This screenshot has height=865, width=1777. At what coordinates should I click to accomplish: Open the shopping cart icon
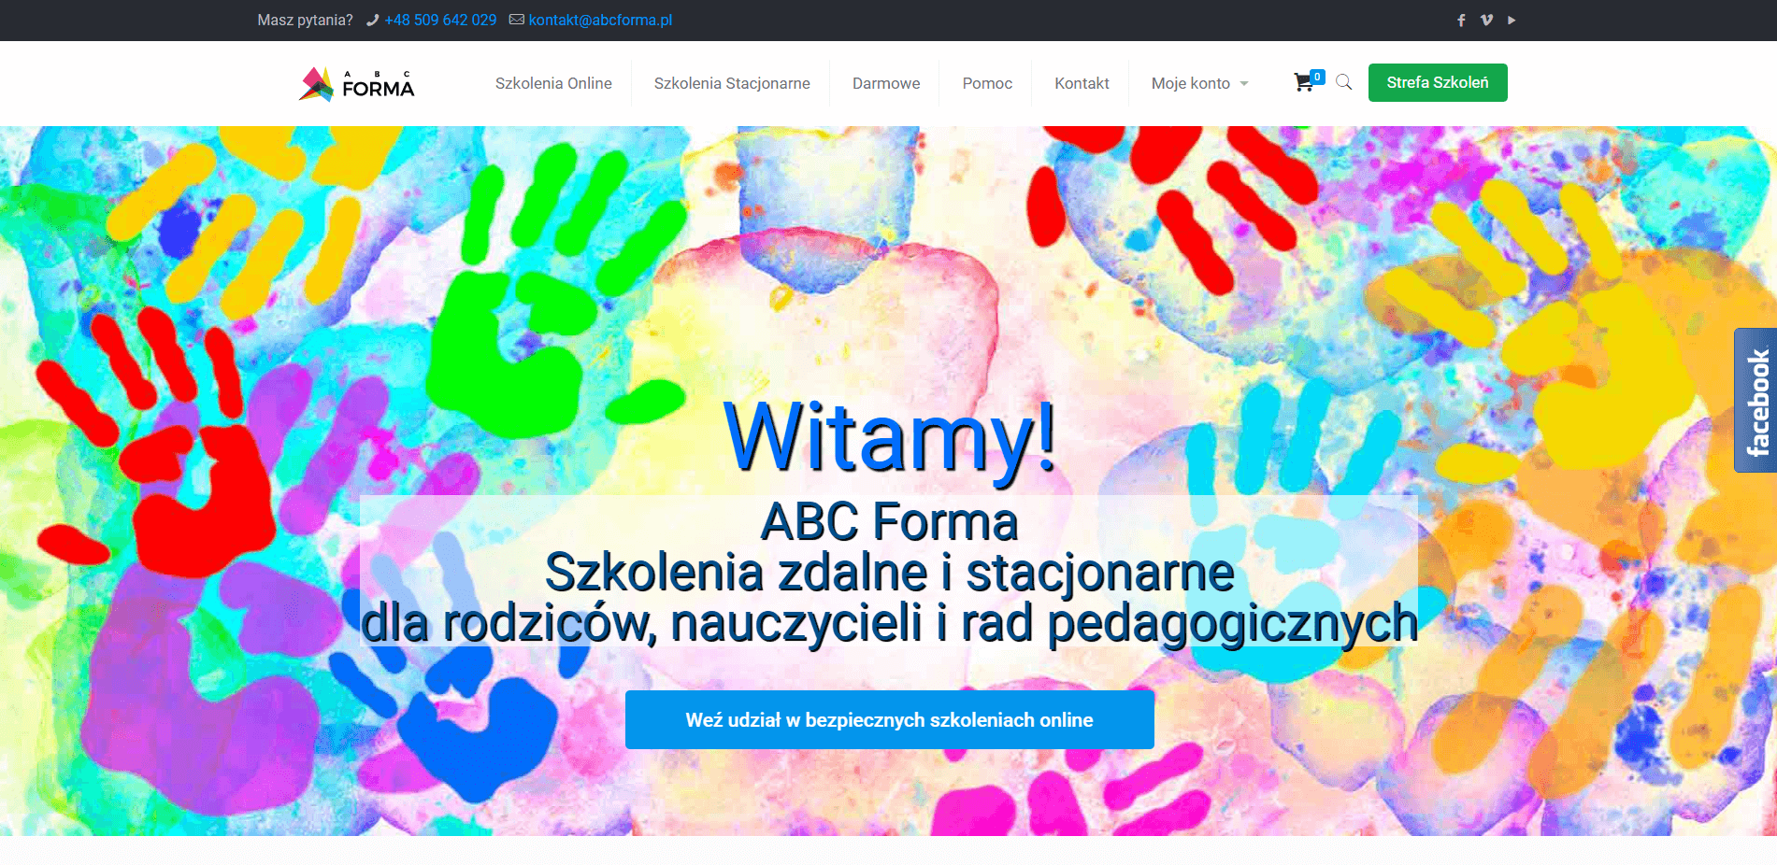pos(1304,83)
